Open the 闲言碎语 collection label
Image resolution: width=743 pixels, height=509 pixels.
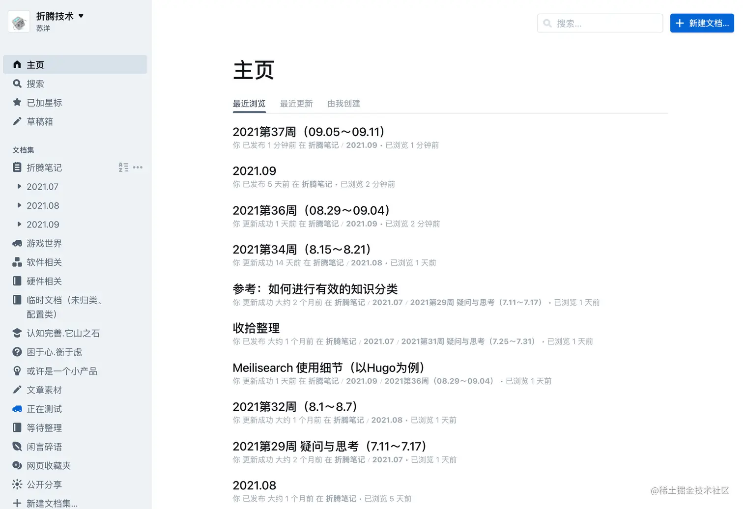pyautogui.click(x=44, y=447)
